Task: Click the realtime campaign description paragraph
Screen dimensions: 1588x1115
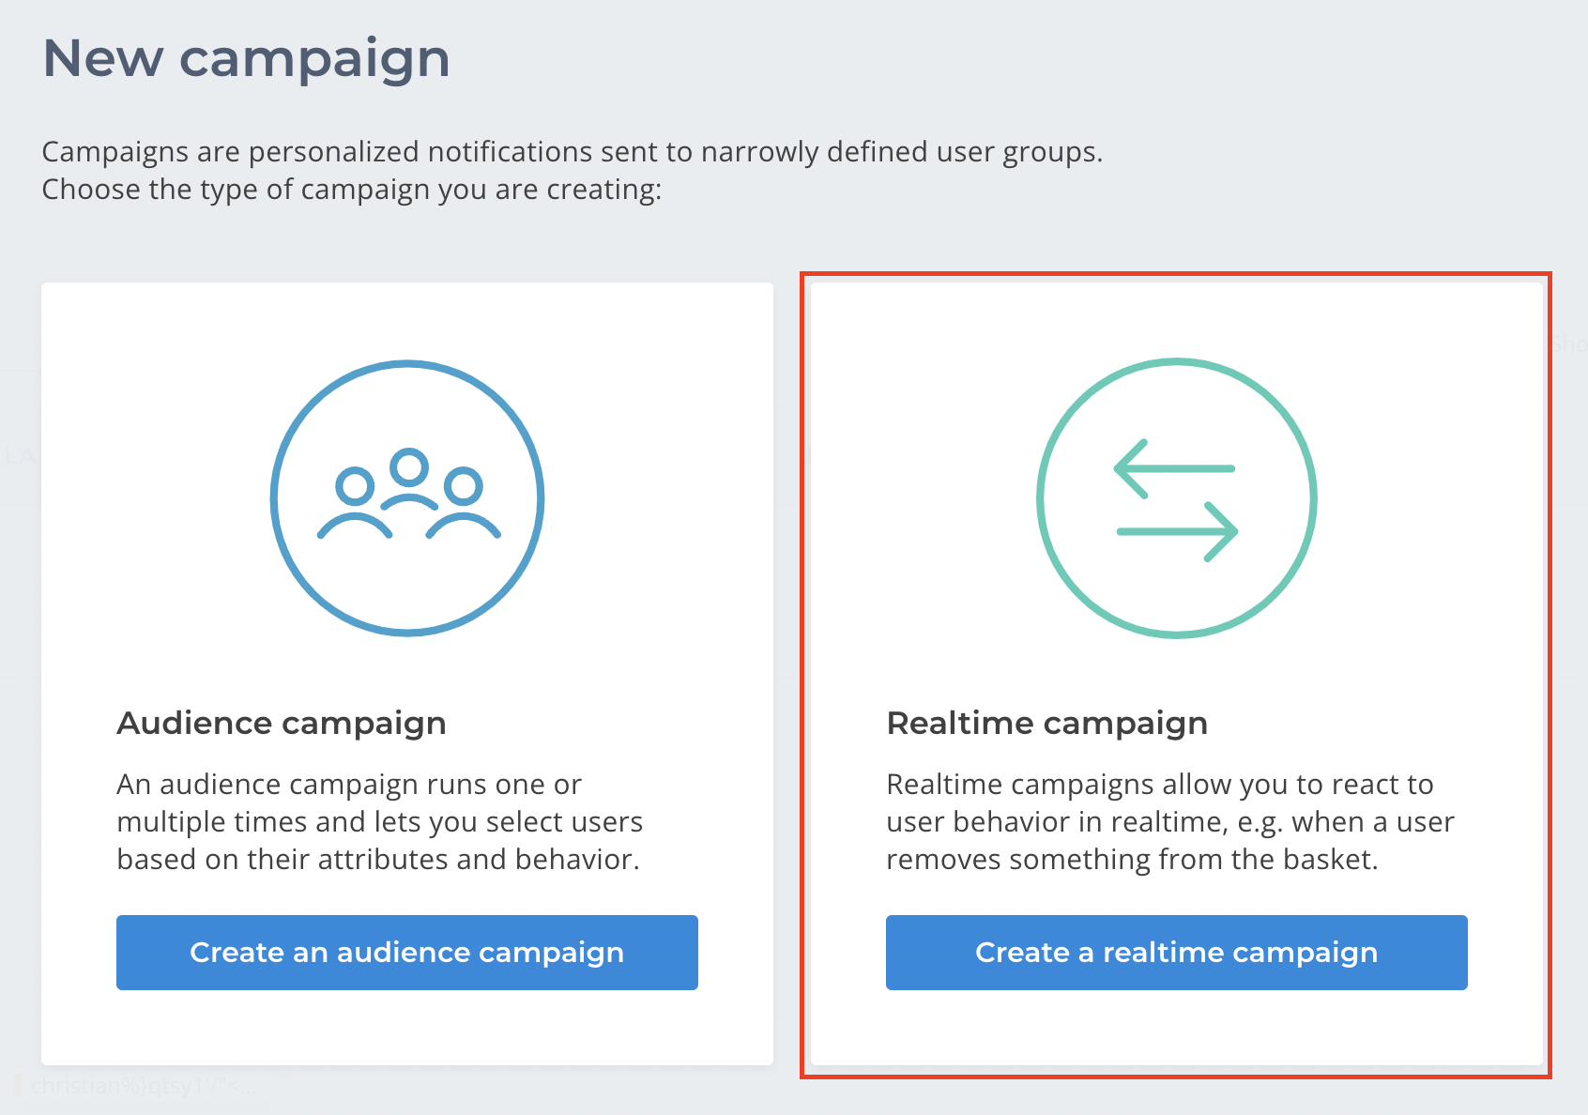Action: coord(1170,821)
